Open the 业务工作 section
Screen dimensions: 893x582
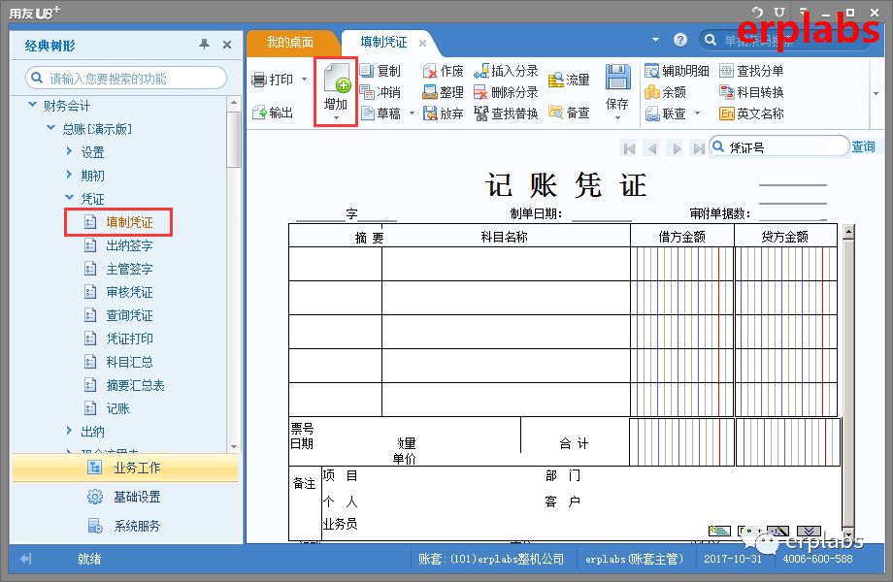pyautogui.click(x=124, y=468)
